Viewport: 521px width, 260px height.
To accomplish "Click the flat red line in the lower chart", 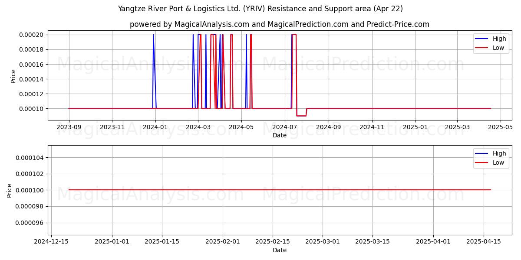I will click(280, 190).
